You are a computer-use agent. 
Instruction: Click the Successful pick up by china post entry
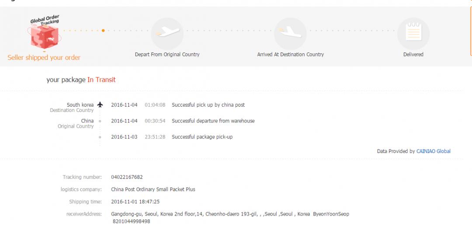[x=208, y=105]
